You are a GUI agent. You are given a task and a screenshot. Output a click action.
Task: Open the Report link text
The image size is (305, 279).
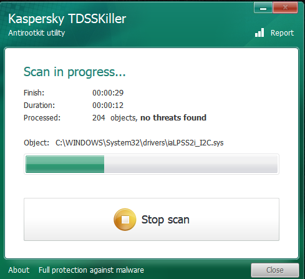tap(282, 33)
